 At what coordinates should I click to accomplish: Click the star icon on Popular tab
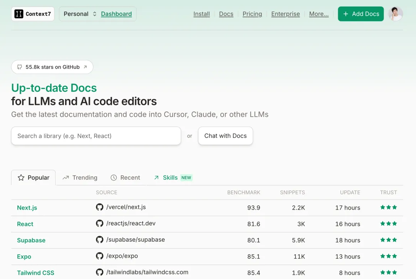(x=21, y=178)
